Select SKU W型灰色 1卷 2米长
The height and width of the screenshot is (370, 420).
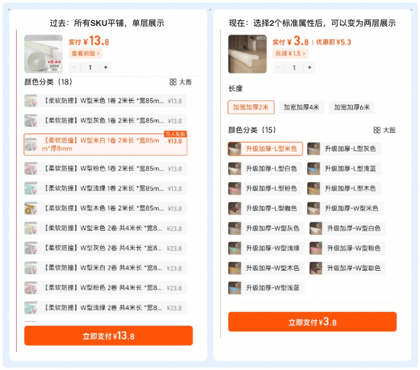point(105,121)
